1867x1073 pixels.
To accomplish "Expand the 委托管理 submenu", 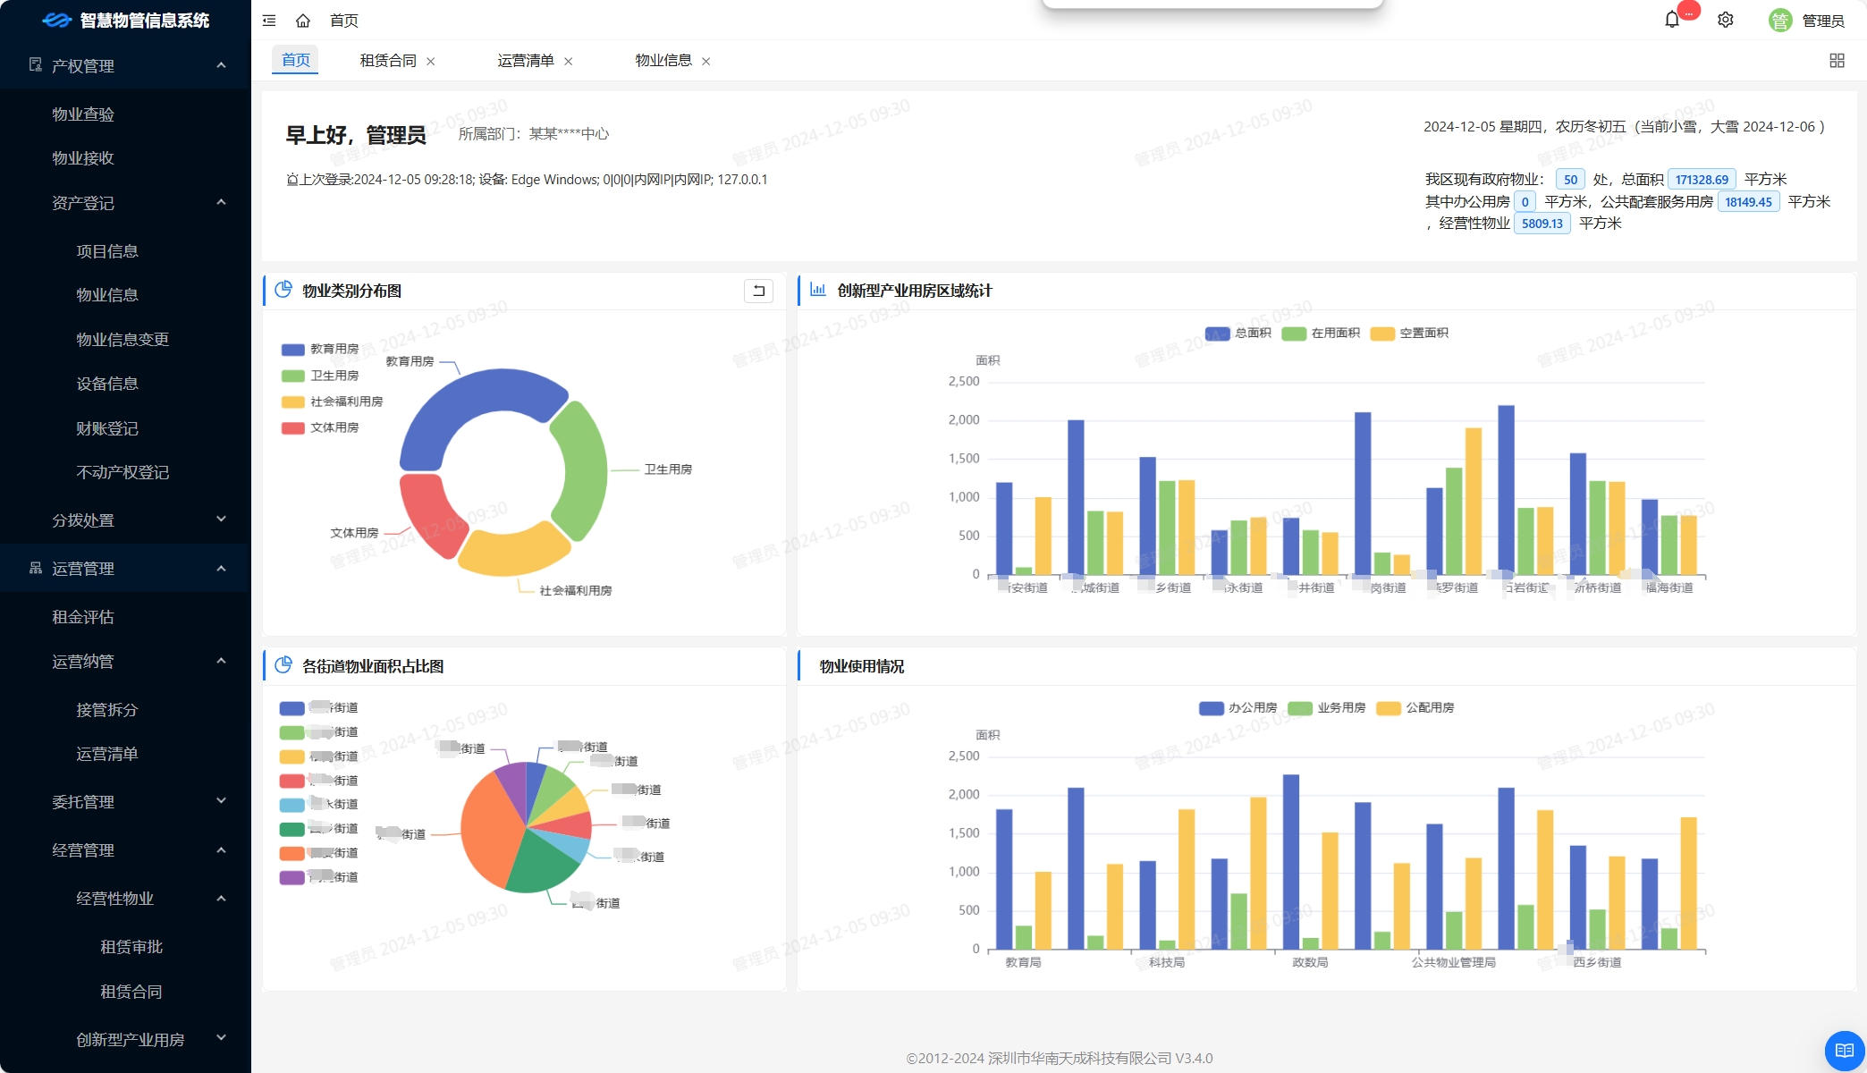I will [125, 801].
